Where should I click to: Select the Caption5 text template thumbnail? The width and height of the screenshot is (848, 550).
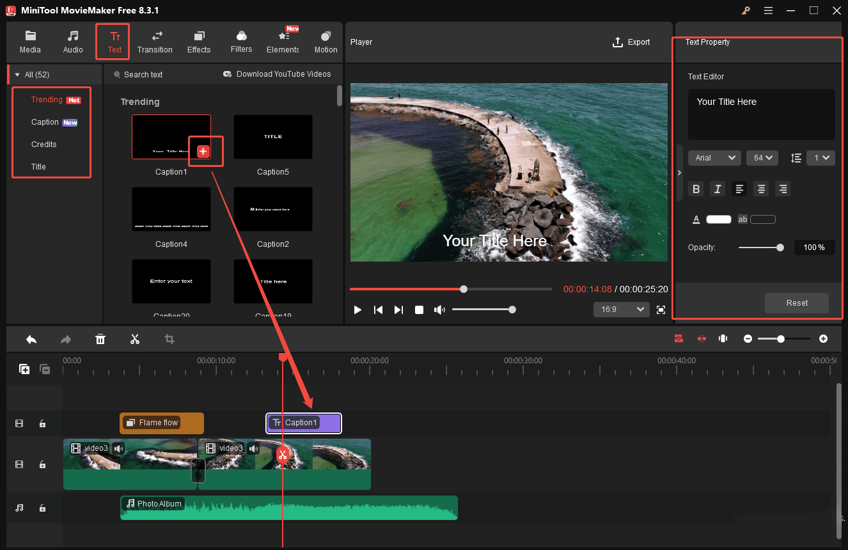273,136
